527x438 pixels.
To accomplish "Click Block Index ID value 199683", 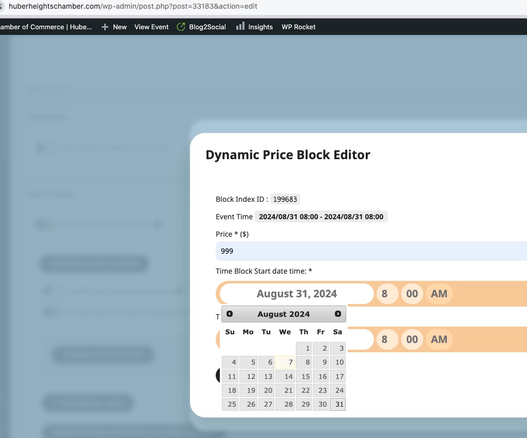I will point(285,199).
